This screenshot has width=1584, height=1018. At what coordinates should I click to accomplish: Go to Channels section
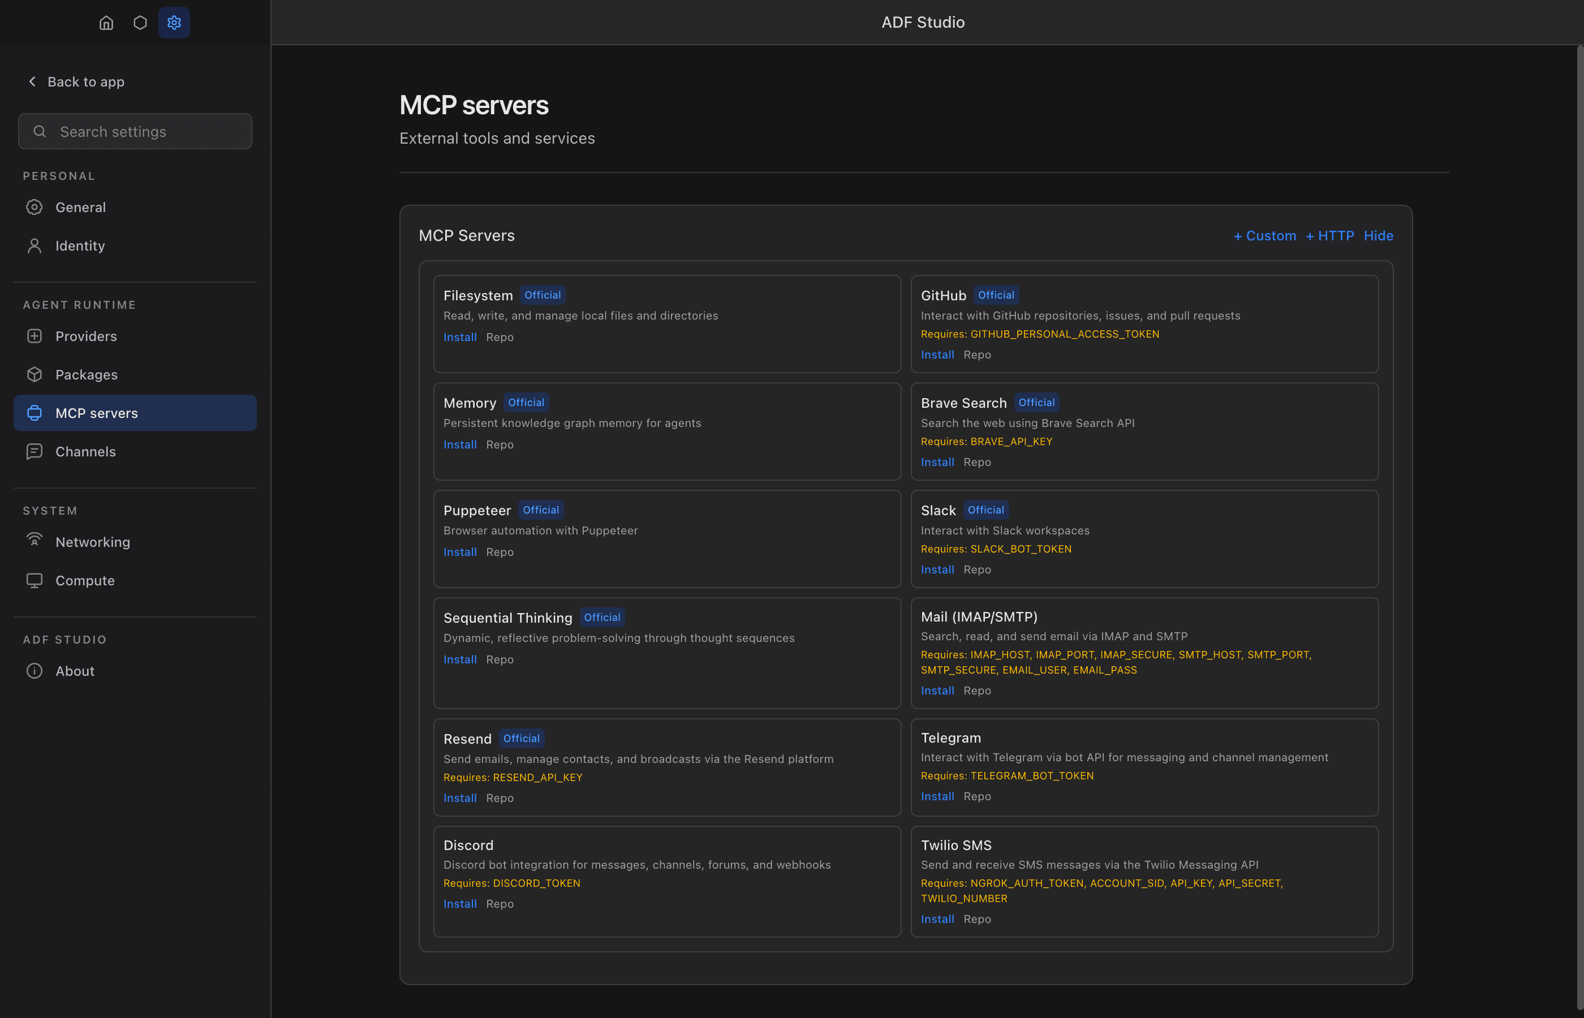tap(135, 451)
